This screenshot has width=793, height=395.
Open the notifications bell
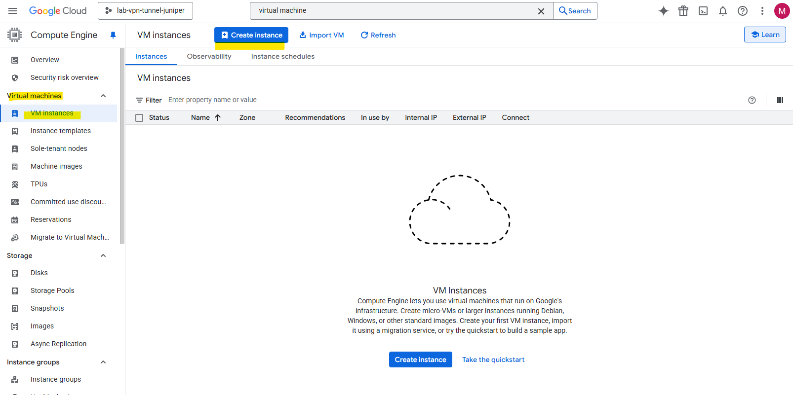[723, 11]
